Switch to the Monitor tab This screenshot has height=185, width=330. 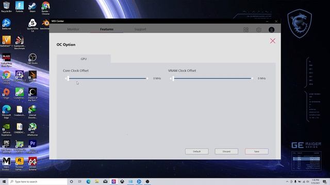point(73,29)
